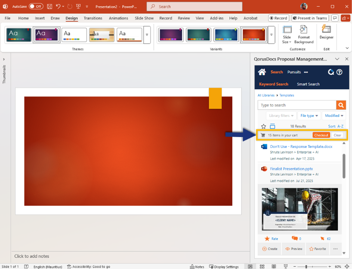
Task: Click the orange magnifier search button
Action: (341, 105)
